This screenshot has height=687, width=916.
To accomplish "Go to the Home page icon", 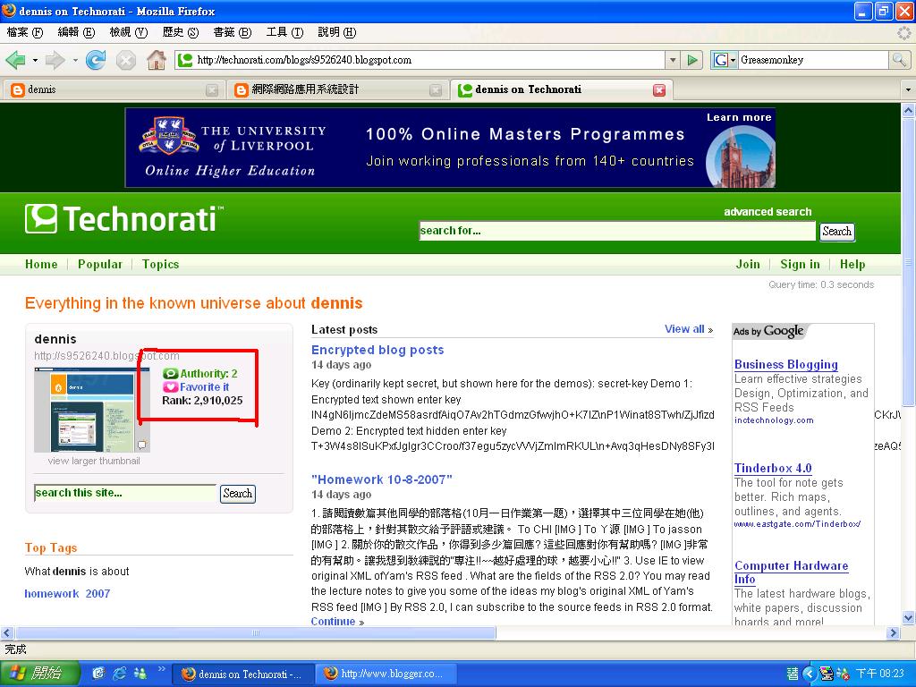I will tap(156, 60).
